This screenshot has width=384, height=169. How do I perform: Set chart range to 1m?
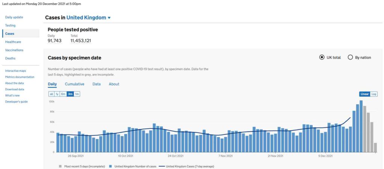coord(77,94)
